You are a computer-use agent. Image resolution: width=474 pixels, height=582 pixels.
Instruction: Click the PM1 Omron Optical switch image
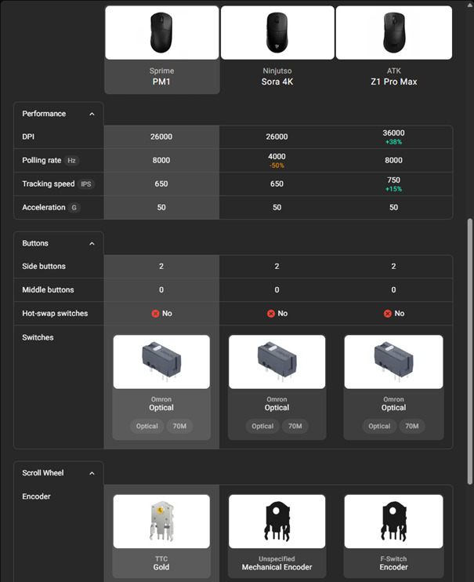161,362
